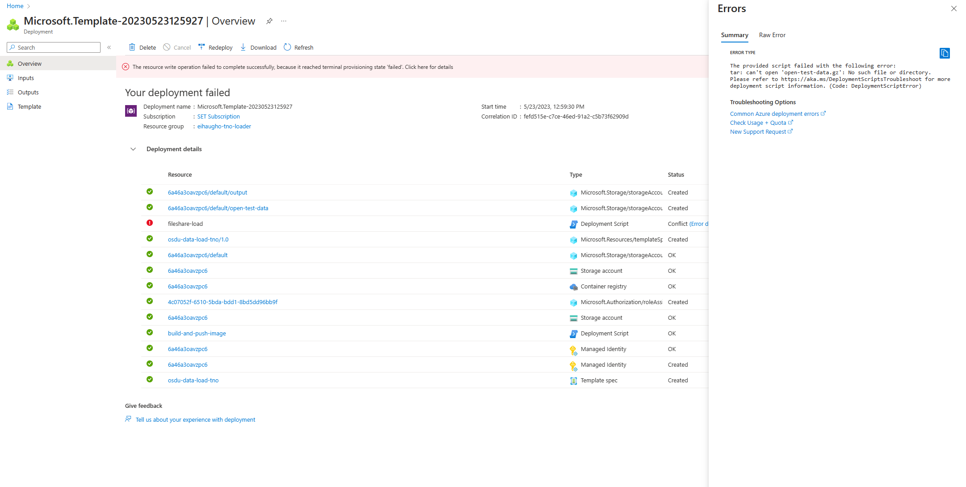Open the Template section in the sidebar

pyautogui.click(x=29, y=106)
